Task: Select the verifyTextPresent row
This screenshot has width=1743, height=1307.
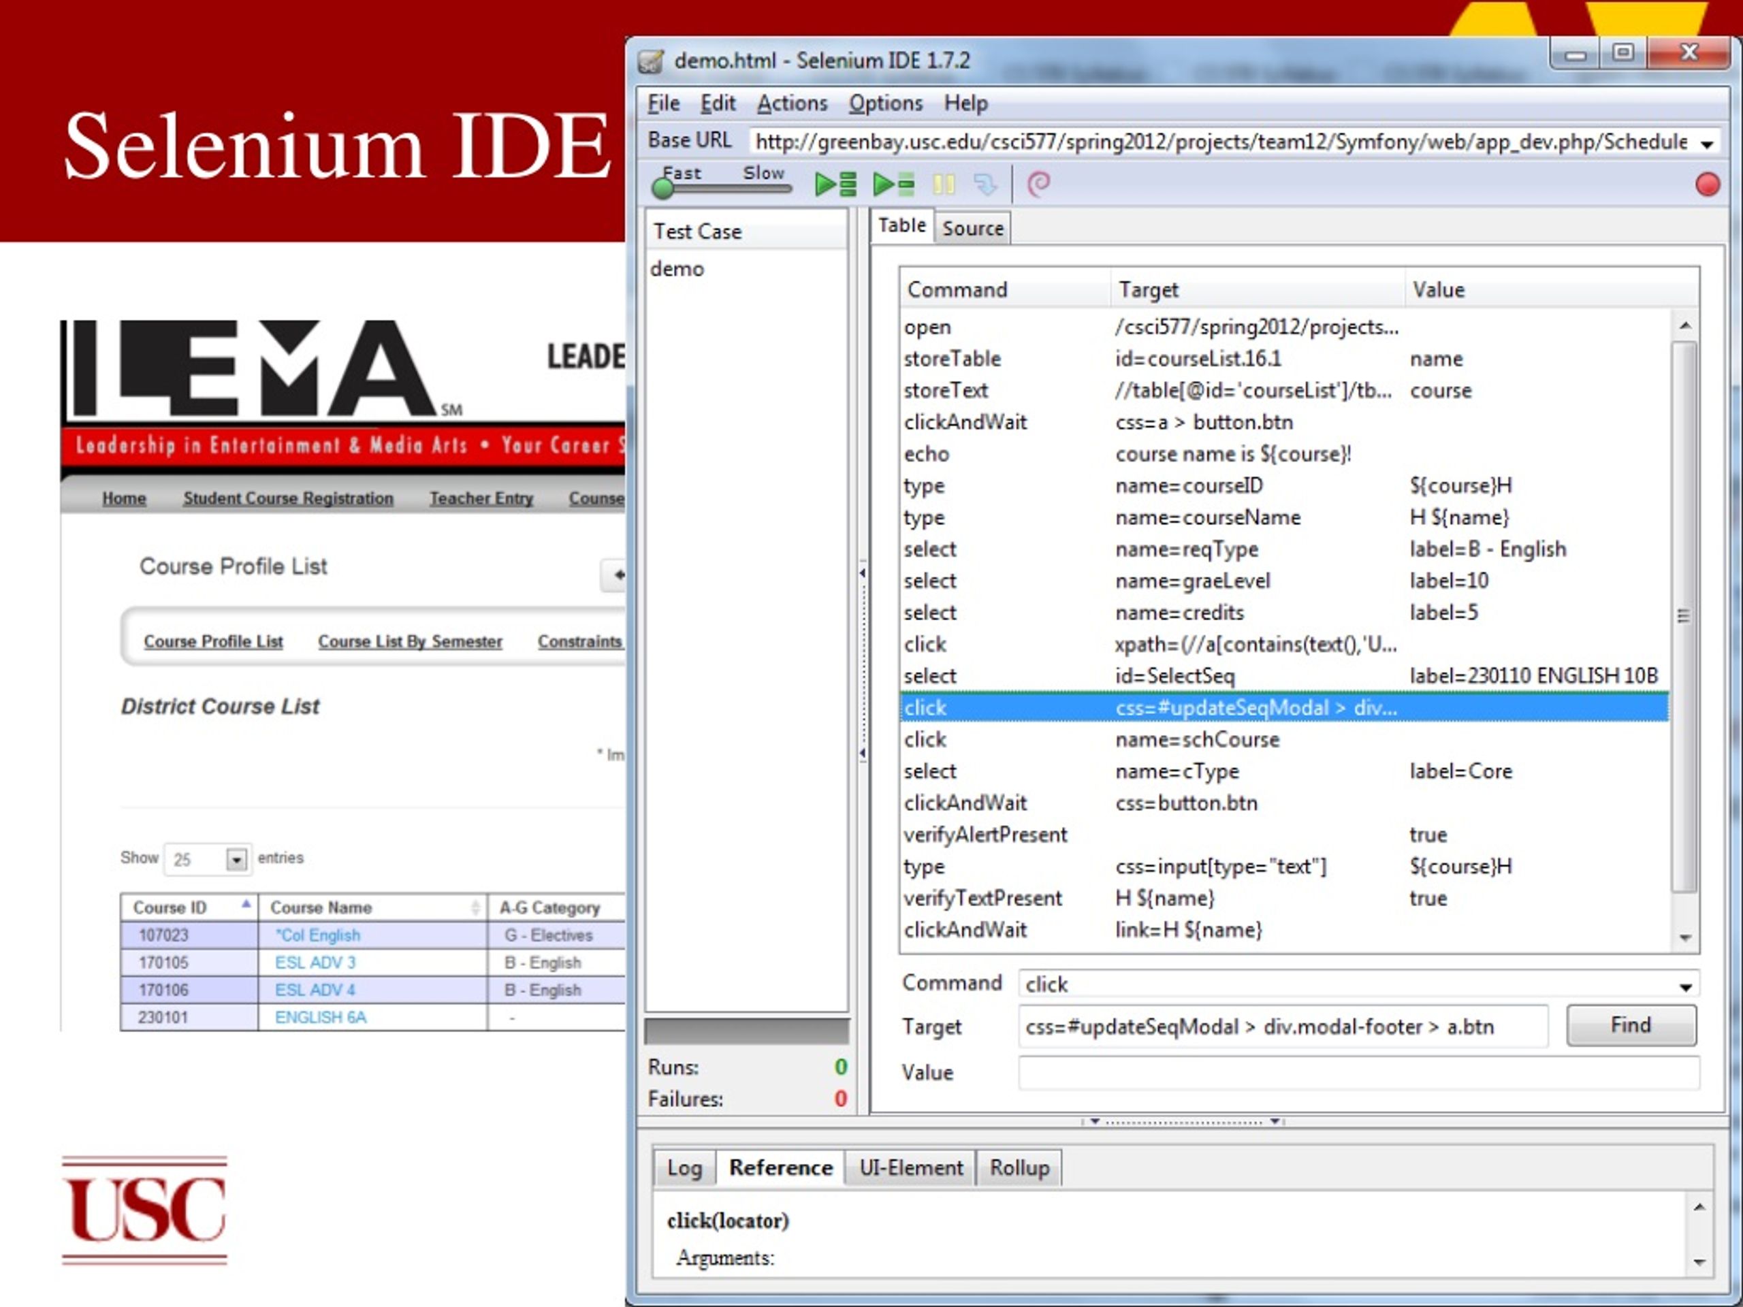Action: click(x=1283, y=898)
